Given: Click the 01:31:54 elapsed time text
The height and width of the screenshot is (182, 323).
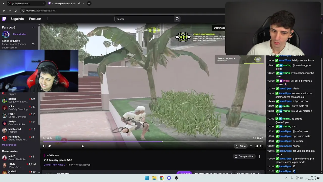Looking at the screenshot, I should [x=48, y=138].
